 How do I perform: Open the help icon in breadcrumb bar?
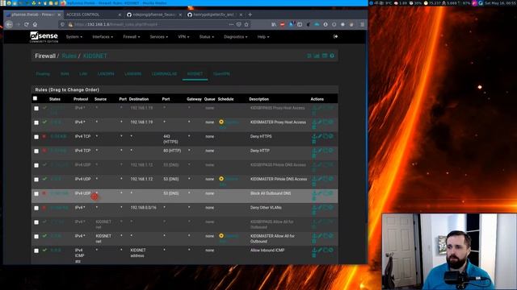coord(332,56)
